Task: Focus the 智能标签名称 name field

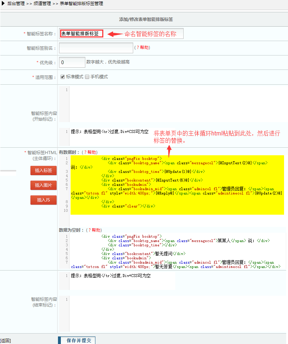Action: (82, 33)
